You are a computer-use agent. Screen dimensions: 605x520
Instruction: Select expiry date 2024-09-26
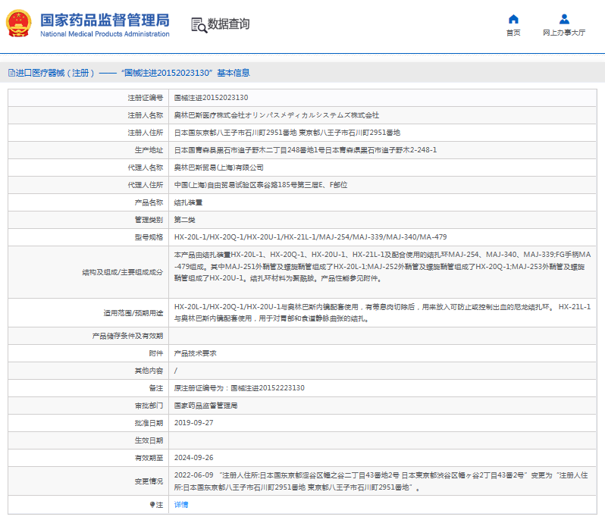click(193, 458)
